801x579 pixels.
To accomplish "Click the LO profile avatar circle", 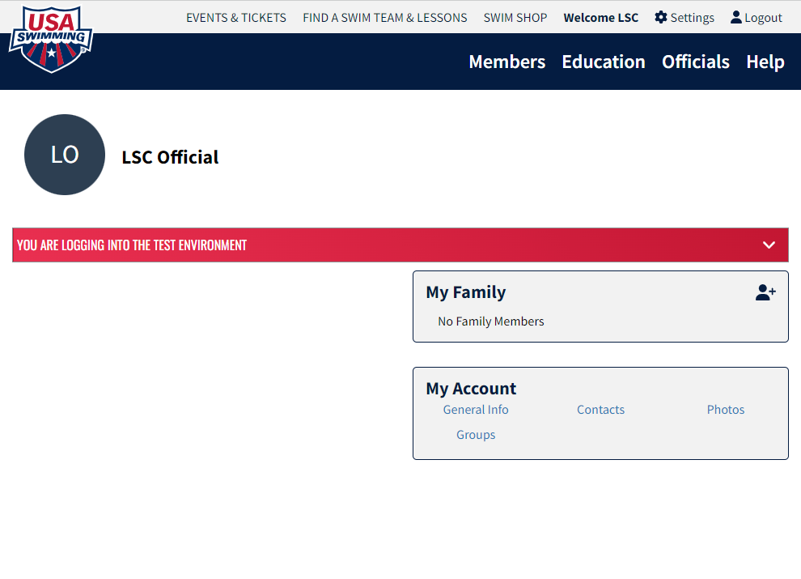I will tap(65, 155).
